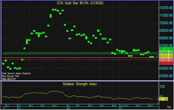Click the light green 65900.00 price tag
Screen dimensions: 174x110
[166, 53]
